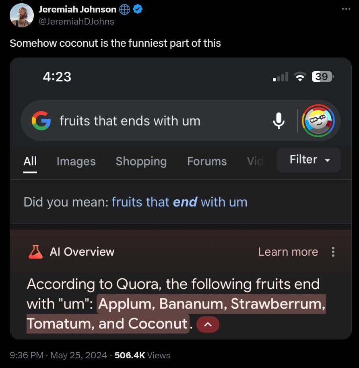The height and width of the screenshot is (368, 359).
Task: Open the Google account avatar
Action: pos(318,120)
